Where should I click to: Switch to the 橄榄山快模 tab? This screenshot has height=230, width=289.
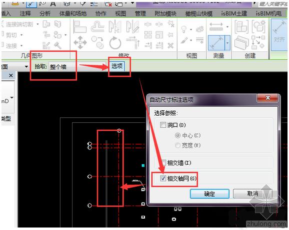199,13
